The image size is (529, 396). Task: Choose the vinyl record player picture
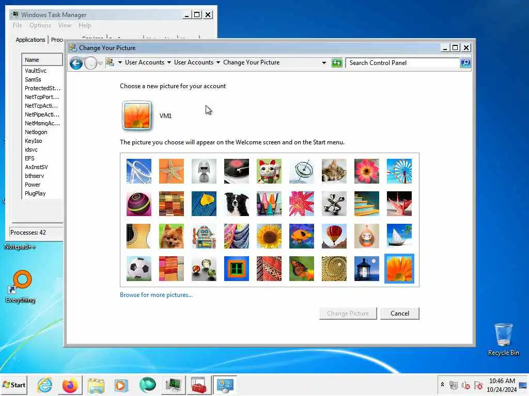point(237,171)
